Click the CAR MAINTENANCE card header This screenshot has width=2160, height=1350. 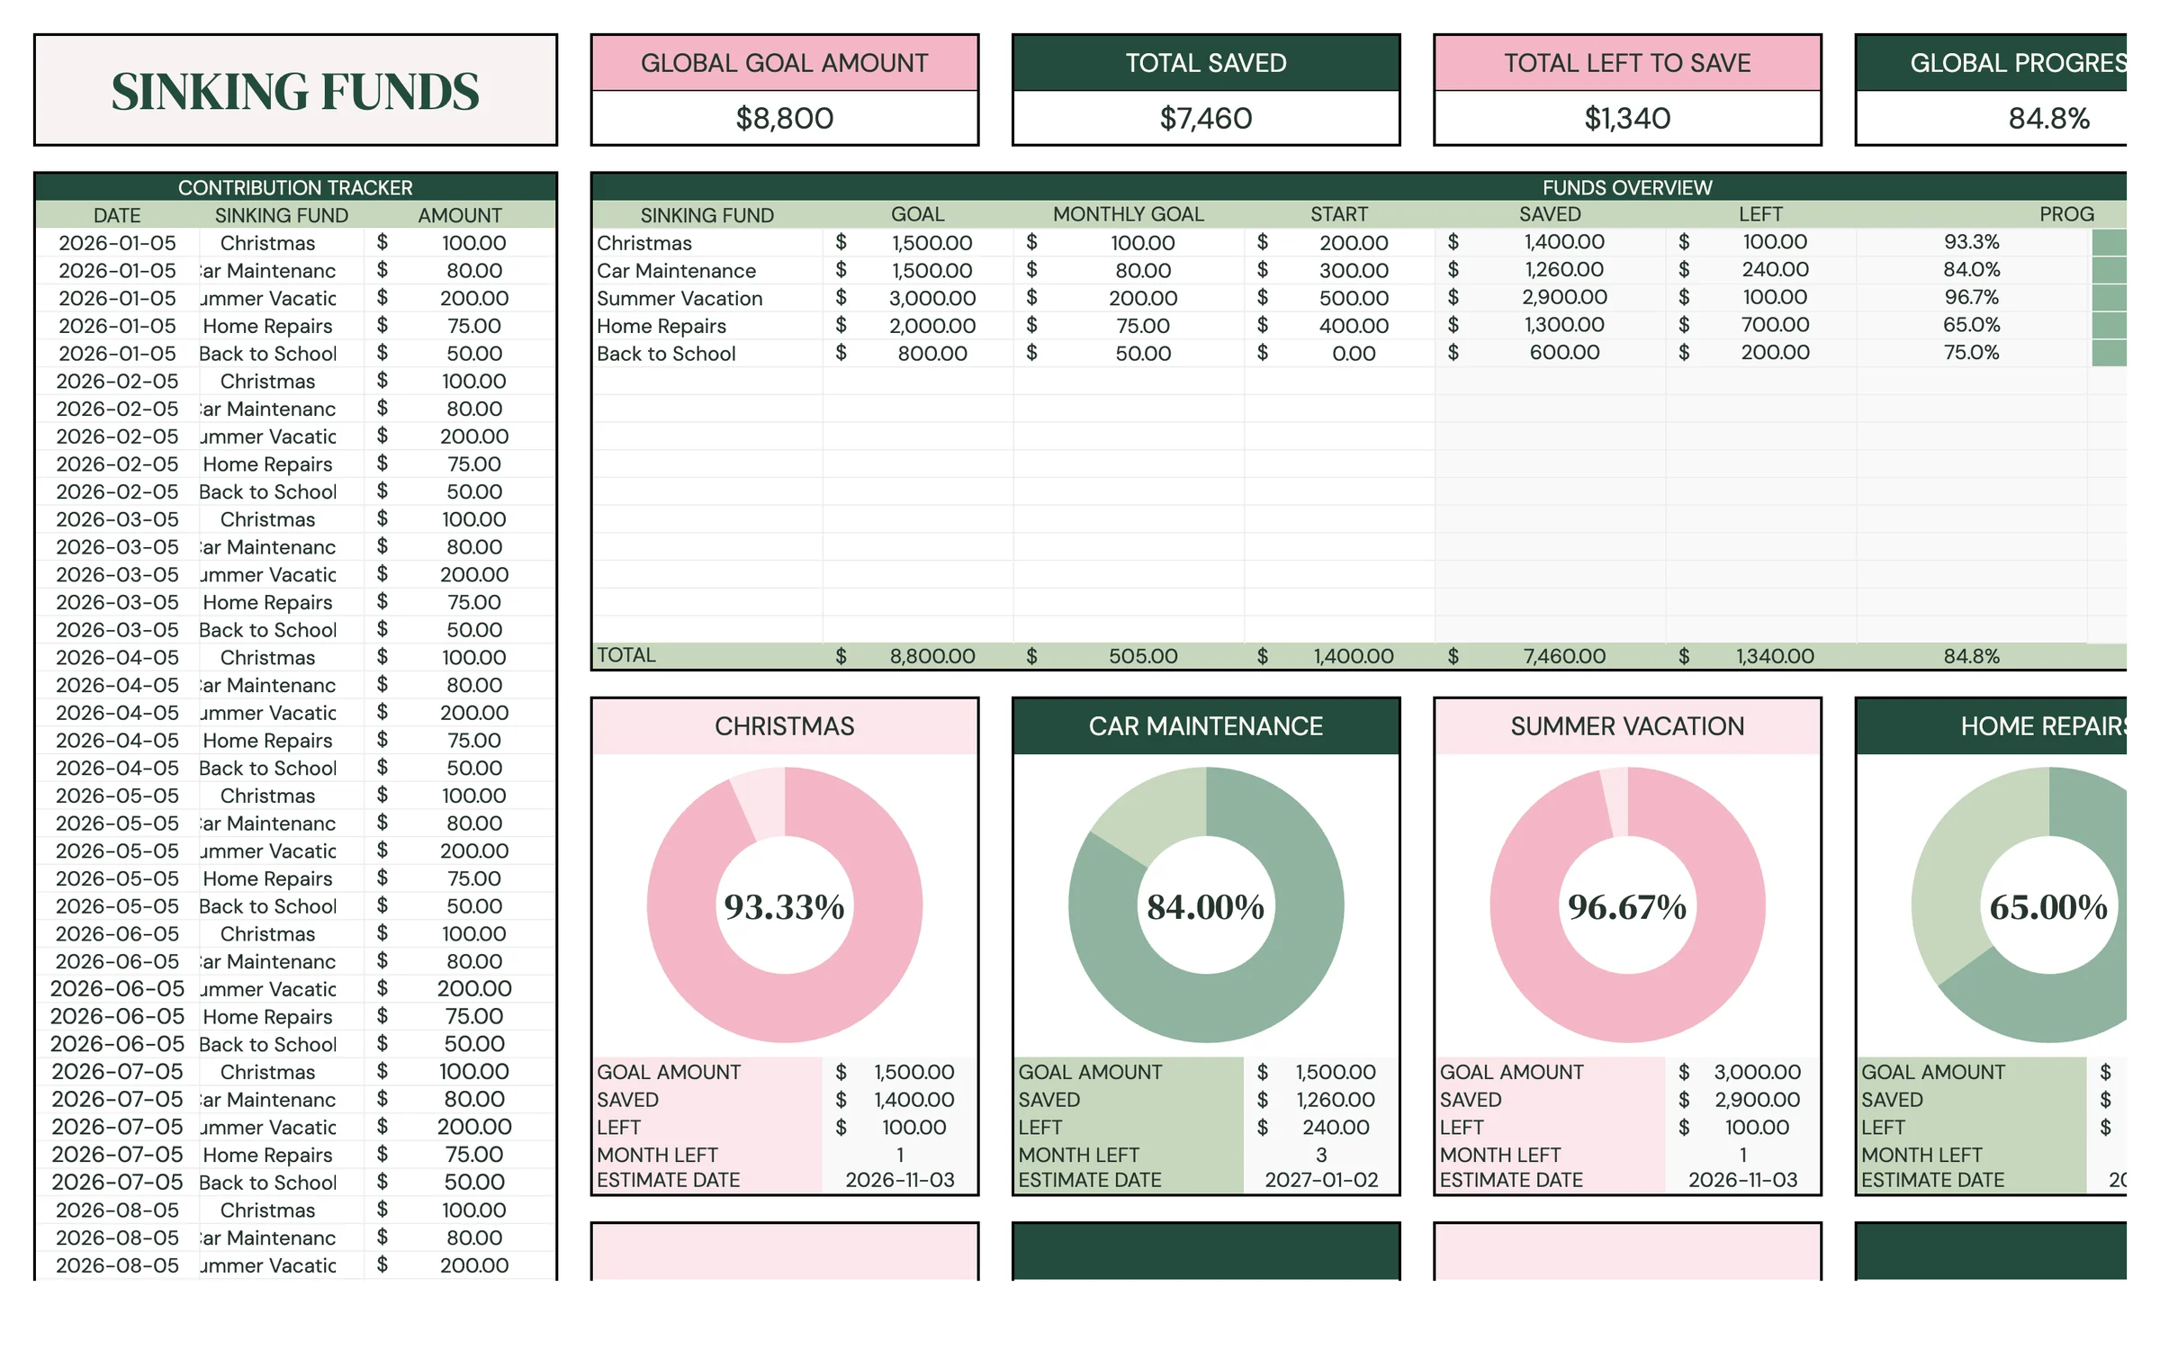1205,726
